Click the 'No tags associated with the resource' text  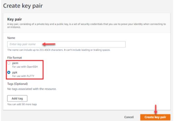[32, 89]
